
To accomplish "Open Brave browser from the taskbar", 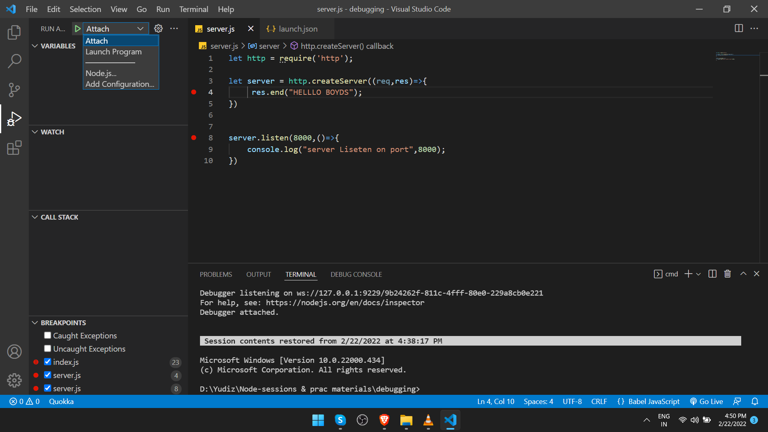I will tap(384, 420).
